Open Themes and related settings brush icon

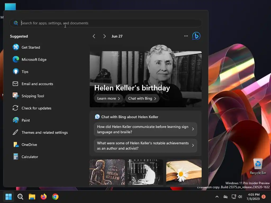click(15, 132)
